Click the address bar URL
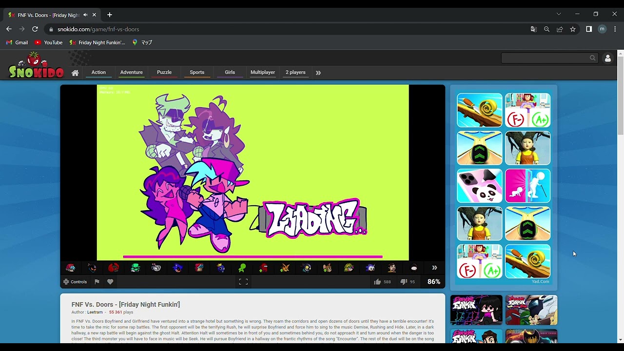This screenshot has width=624, height=351. pos(98,29)
